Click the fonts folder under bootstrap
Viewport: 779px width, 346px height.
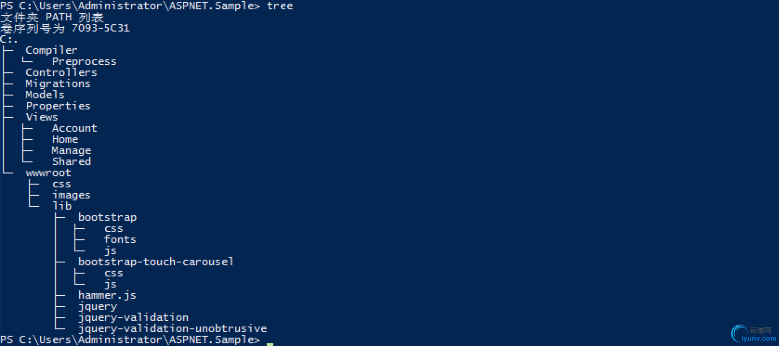point(120,239)
